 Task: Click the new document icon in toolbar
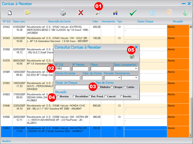click(10, 13)
